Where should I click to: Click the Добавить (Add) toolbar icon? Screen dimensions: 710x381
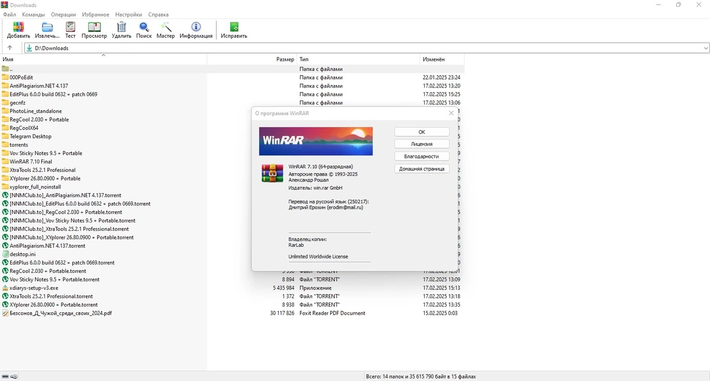coord(18,30)
